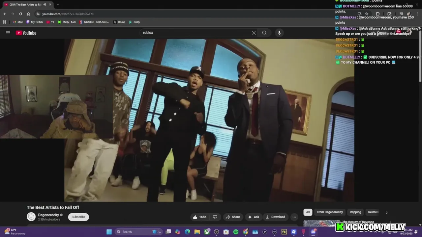
Task: Select the Related filter chip
Action: pyautogui.click(x=373, y=212)
